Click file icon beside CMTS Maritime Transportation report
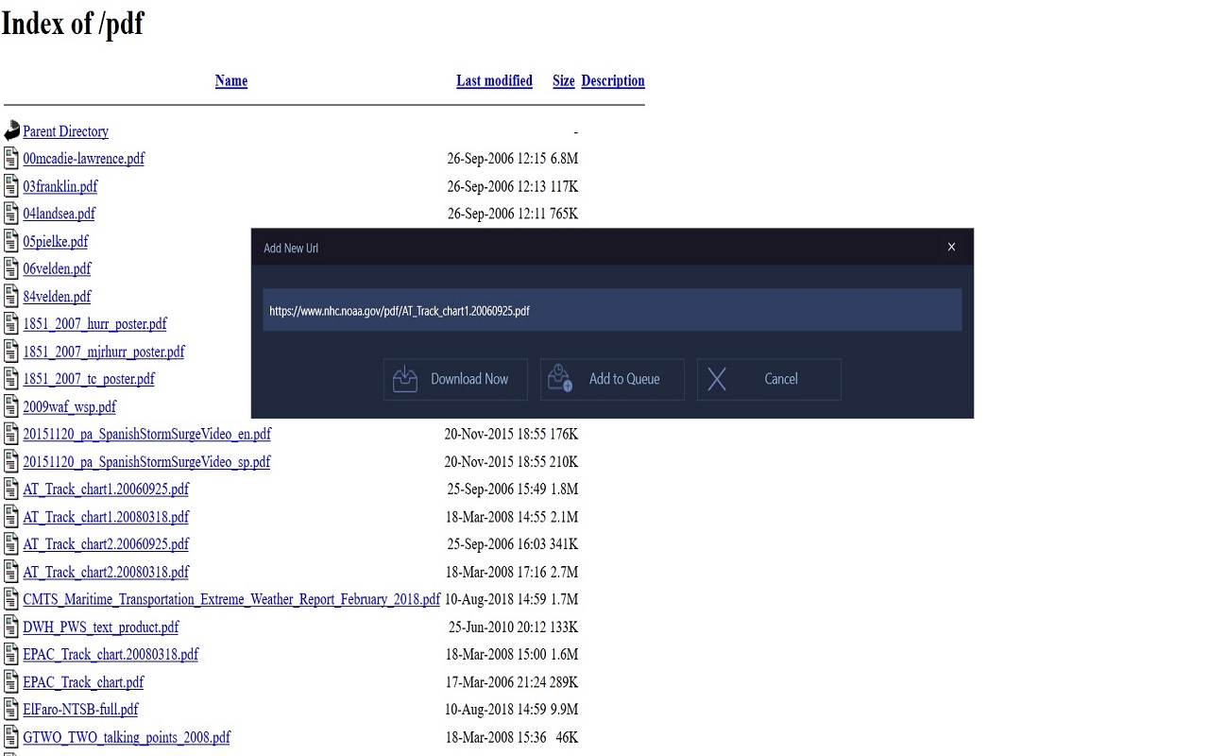Screen dimensions: 1209x756 pyautogui.click(x=11, y=599)
